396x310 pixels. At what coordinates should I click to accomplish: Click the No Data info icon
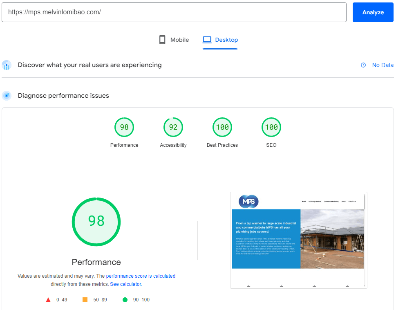pyautogui.click(x=363, y=65)
